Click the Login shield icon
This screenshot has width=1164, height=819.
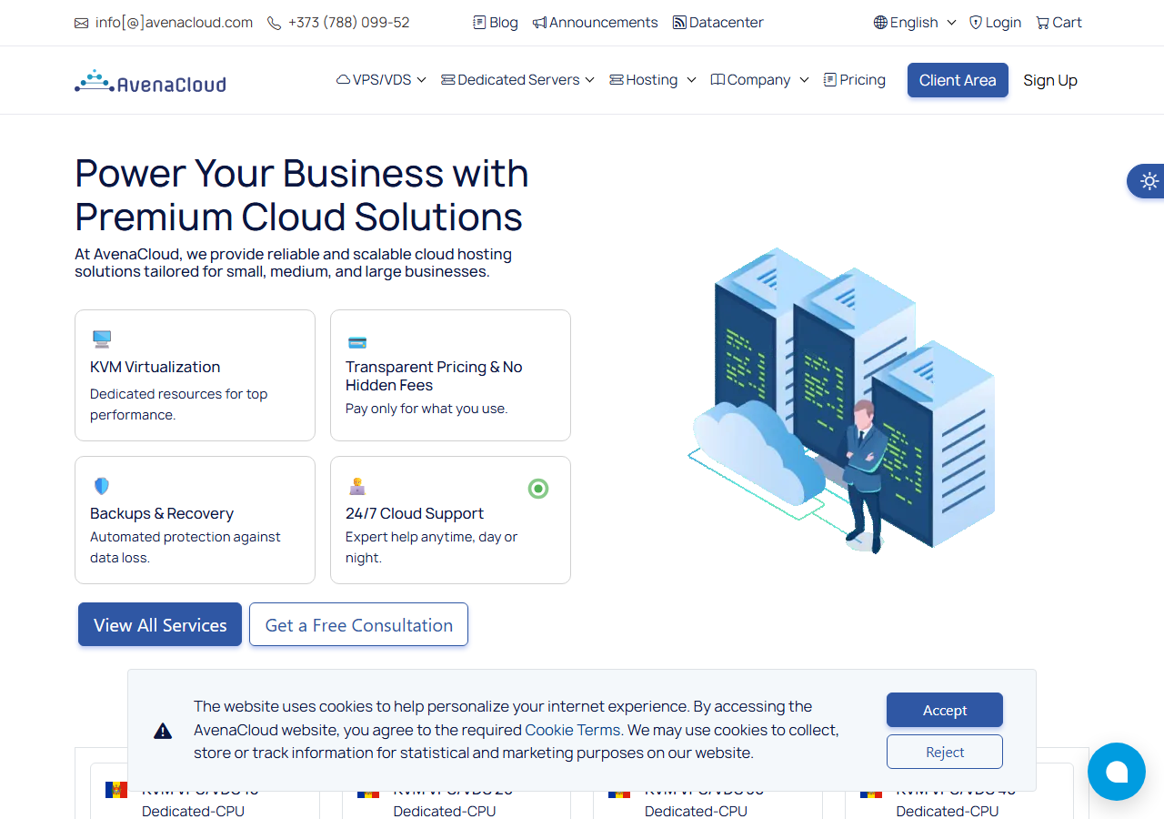(x=976, y=23)
